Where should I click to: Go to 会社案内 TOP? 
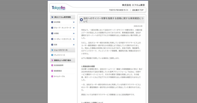point(138,10)
